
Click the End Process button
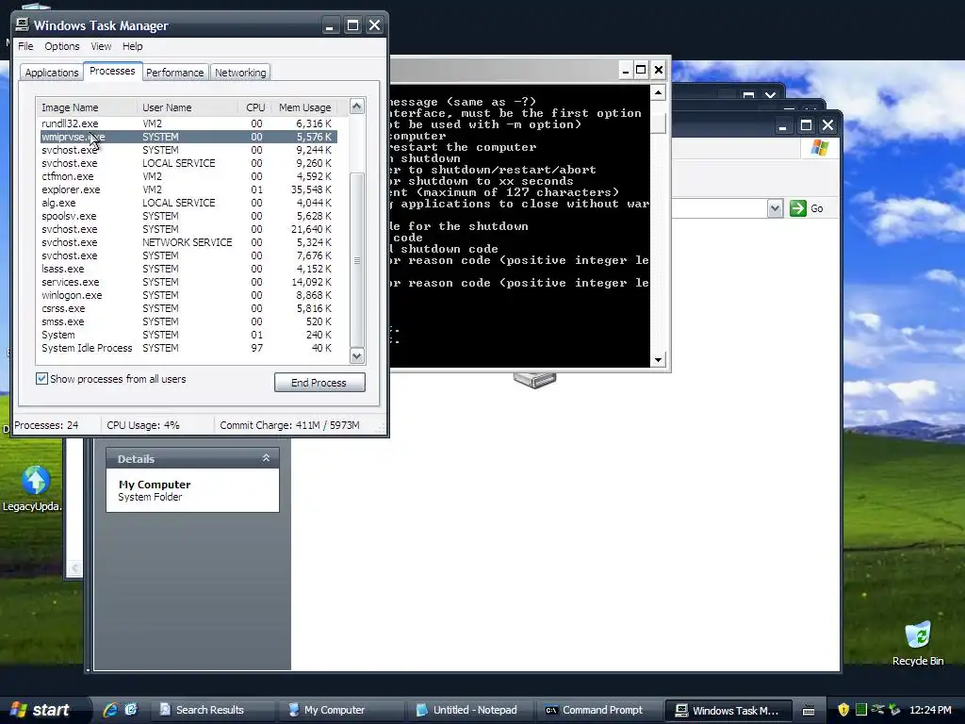pos(319,383)
